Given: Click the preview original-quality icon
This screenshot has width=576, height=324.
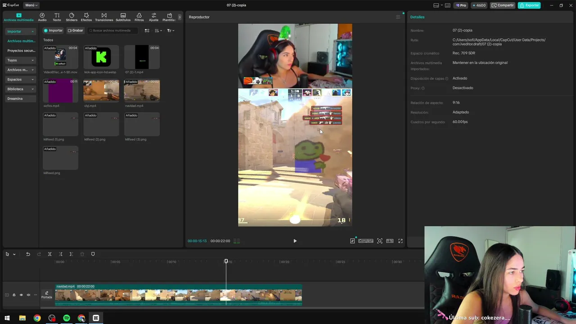Looking at the screenshot, I should coord(352,241).
